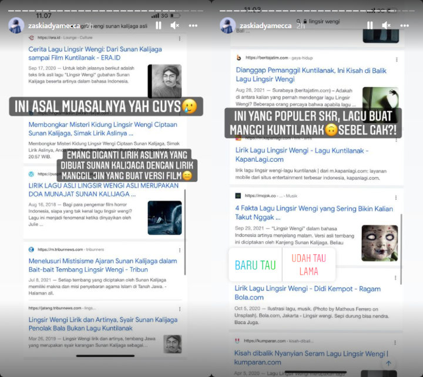Open Lingsir Wengi Lirik dan Artinya result

pyautogui.click(x=103, y=324)
